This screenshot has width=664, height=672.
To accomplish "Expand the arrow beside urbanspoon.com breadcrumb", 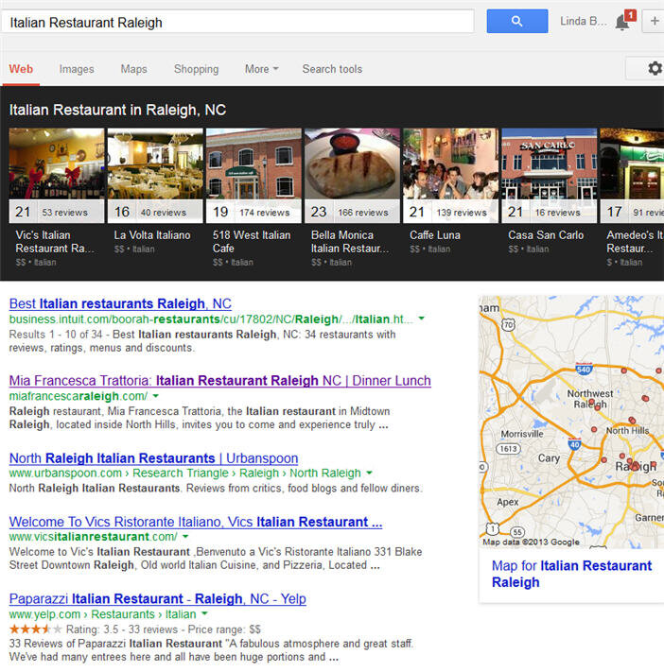I will point(369,473).
